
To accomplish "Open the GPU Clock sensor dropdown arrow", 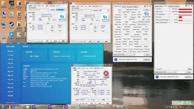I will click(169, 9).
